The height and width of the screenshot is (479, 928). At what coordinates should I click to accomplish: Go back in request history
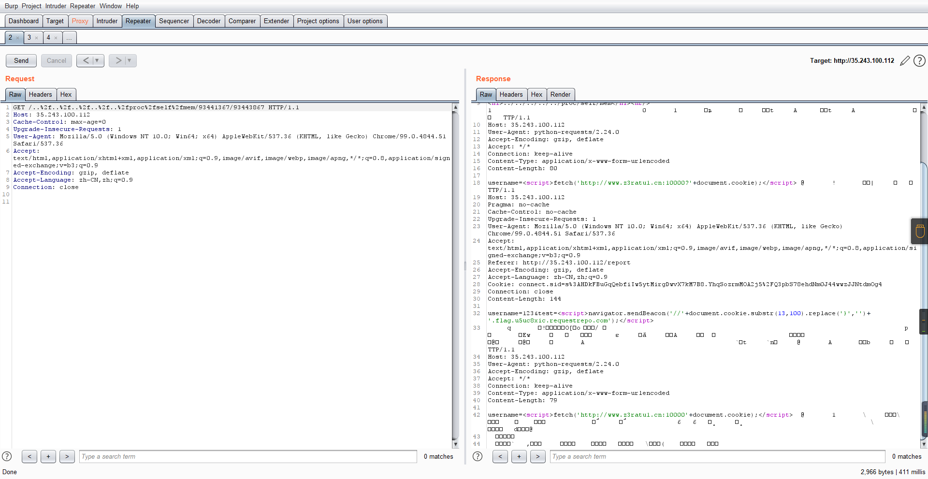86,60
